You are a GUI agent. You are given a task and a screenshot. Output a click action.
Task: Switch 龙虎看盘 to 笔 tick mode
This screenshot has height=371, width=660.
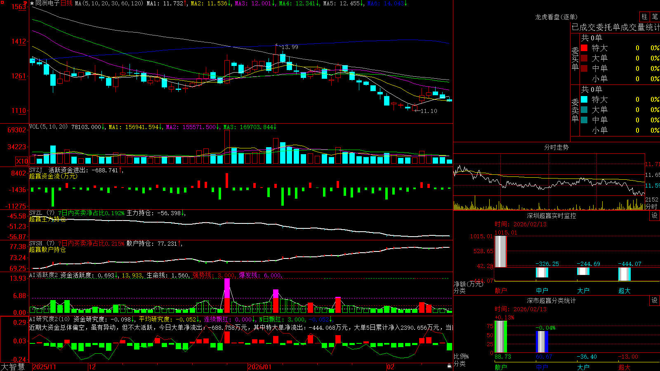655,16
